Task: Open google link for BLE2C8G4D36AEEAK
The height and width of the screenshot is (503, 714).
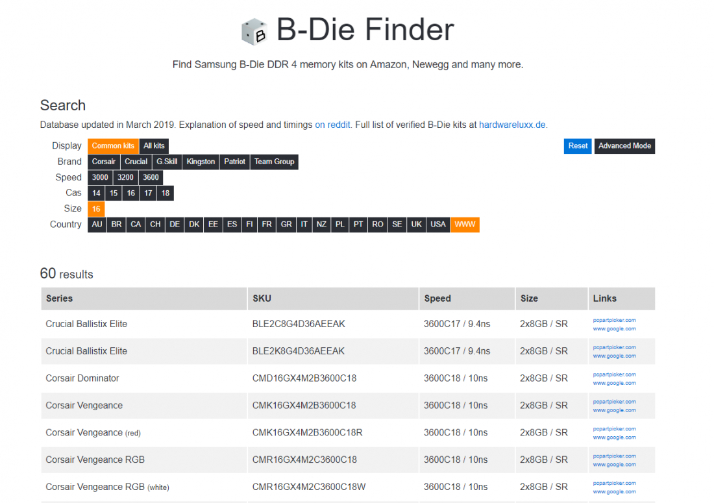Action: click(x=614, y=328)
